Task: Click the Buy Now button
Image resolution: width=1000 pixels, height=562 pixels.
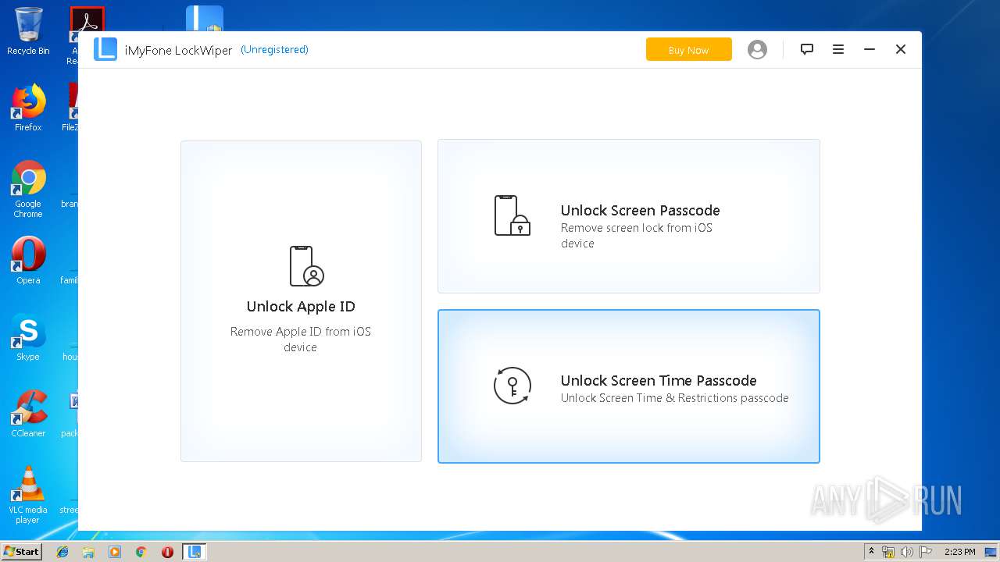Action: [x=689, y=49]
